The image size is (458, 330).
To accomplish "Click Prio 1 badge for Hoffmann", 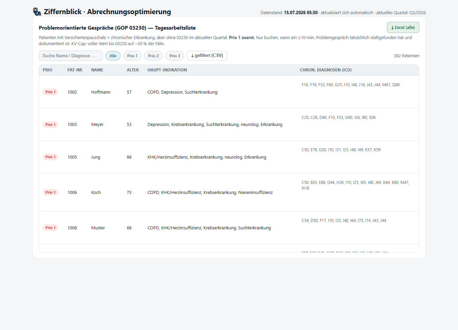I will click(51, 92).
